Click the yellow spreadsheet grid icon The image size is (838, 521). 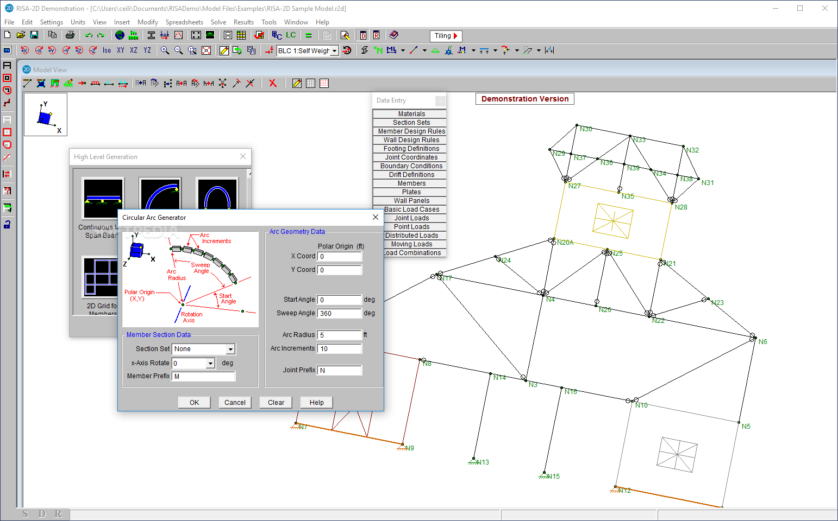coord(241,35)
